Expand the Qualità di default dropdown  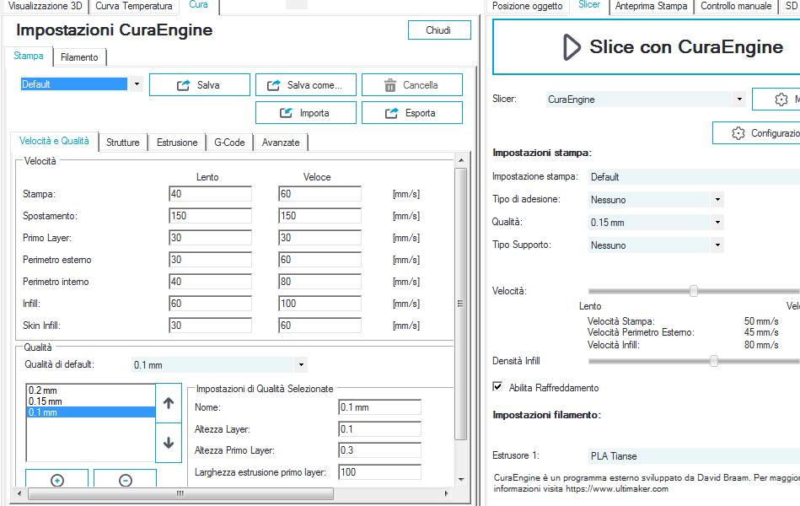(301, 365)
